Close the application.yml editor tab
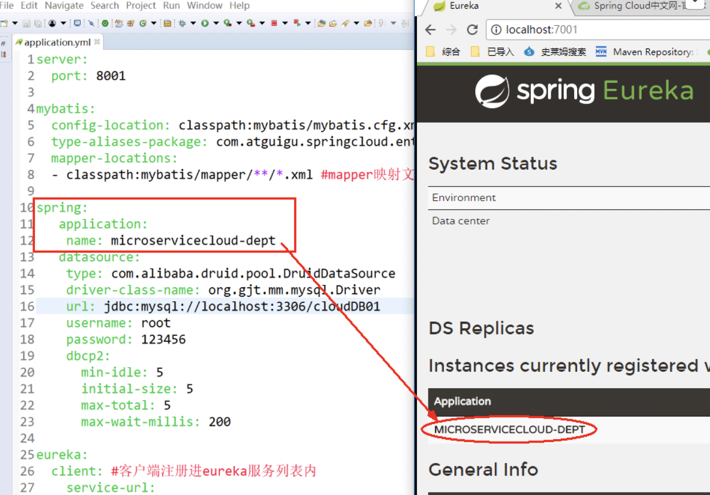The height and width of the screenshot is (495, 710). (97, 42)
